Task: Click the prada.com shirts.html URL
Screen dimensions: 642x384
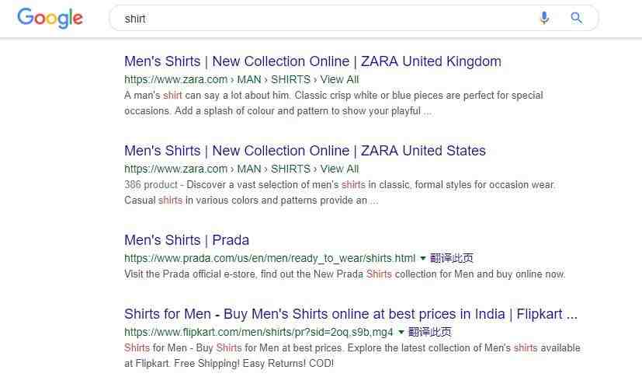Action: tap(270, 258)
